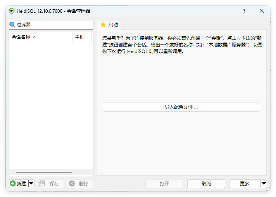The width and height of the screenshot is (276, 197).
Task: Switch to the 启动 tab
Action: pos(109,25)
